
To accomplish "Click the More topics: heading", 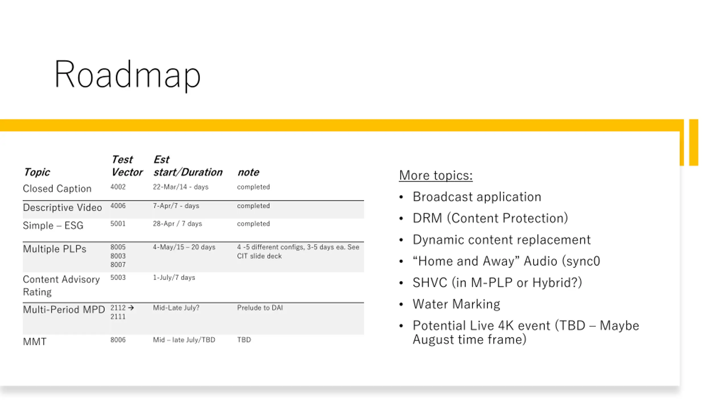I will pos(436,175).
